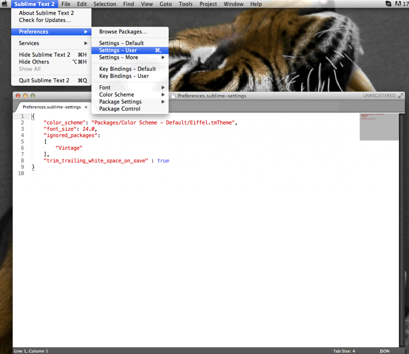The width and height of the screenshot is (409, 354).
Task: Click the black circular menu bar status icon
Action: pos(388,4)
